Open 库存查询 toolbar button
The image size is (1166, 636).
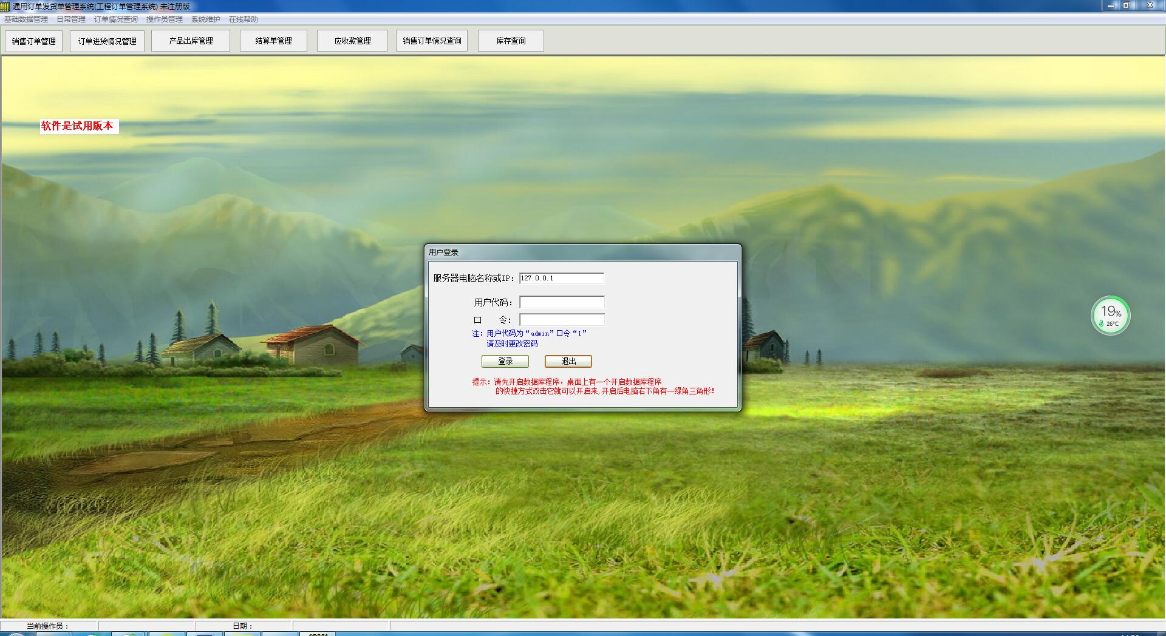click(x=511, y=41)
